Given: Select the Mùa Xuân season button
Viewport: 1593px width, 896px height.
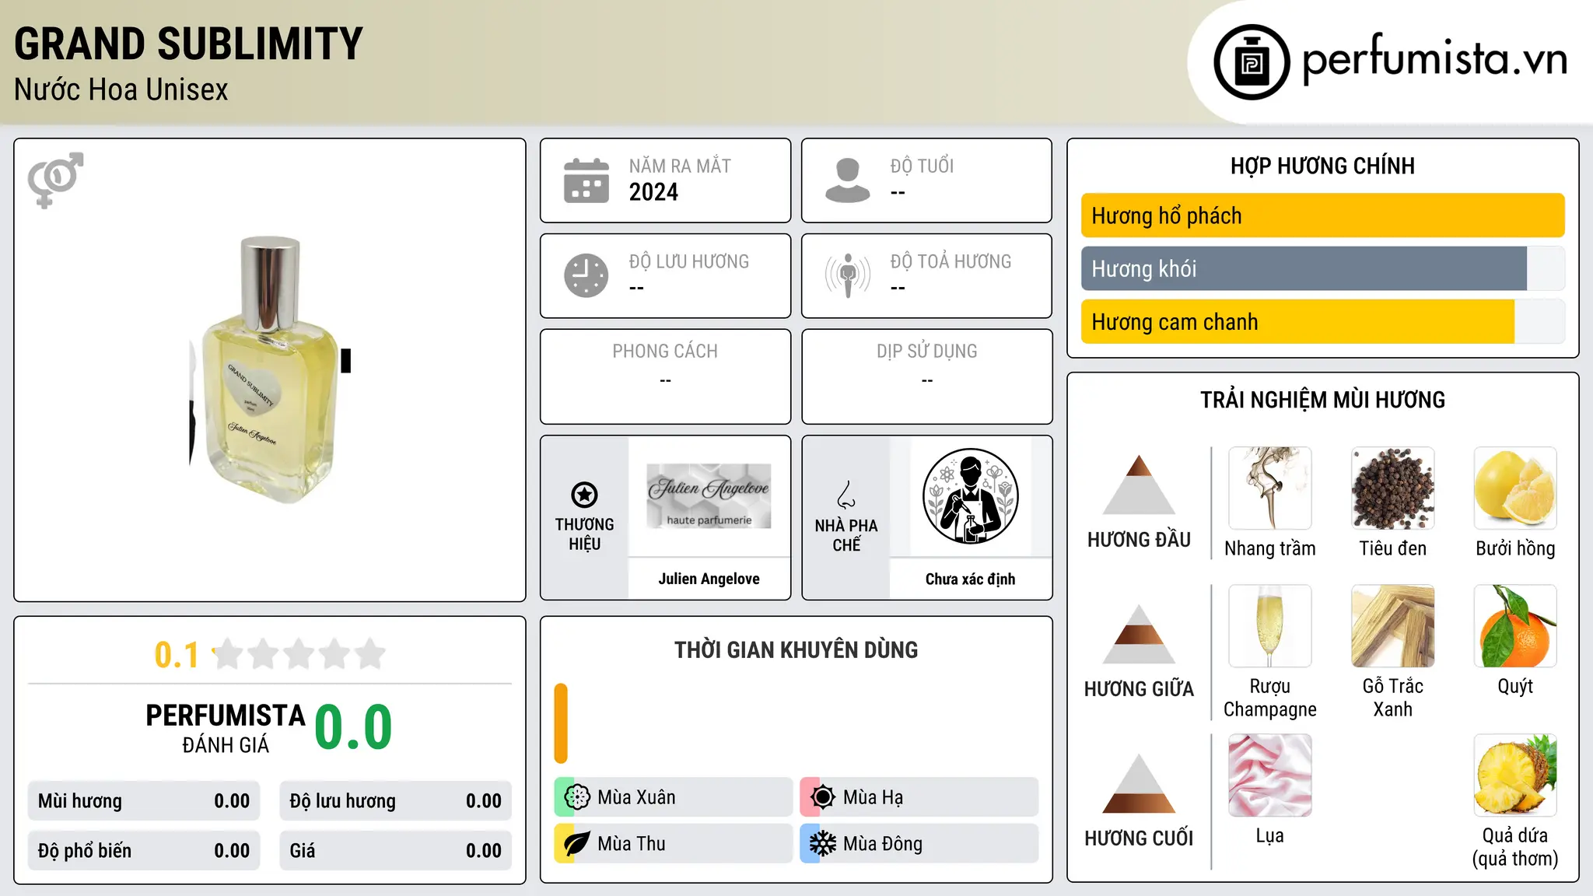Looking at the screenshot, I should pyautogui.click(x=674, y=797).
